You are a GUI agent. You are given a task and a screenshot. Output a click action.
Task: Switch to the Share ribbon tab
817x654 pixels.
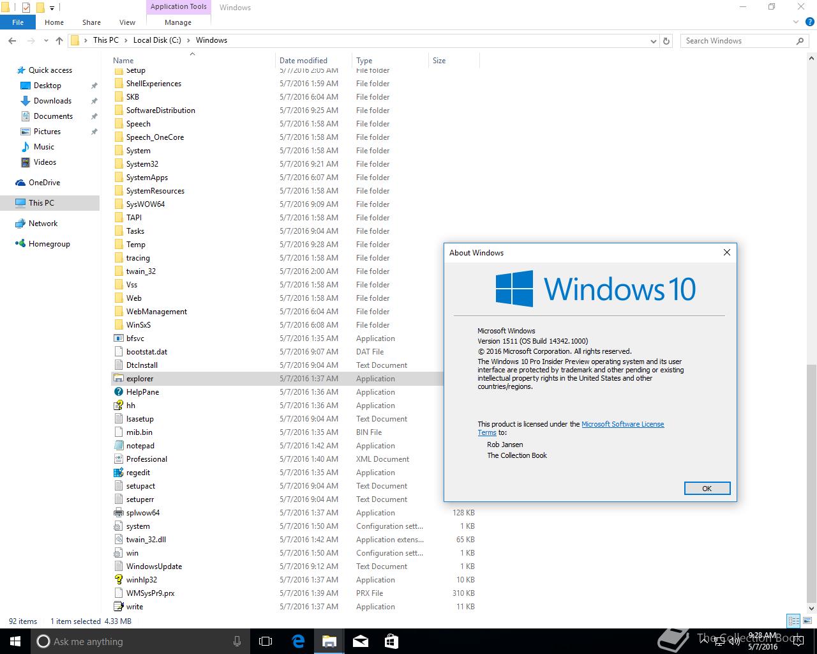(91, 22)
